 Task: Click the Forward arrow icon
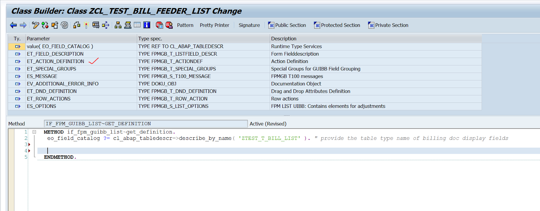click(x=23, y=25)
